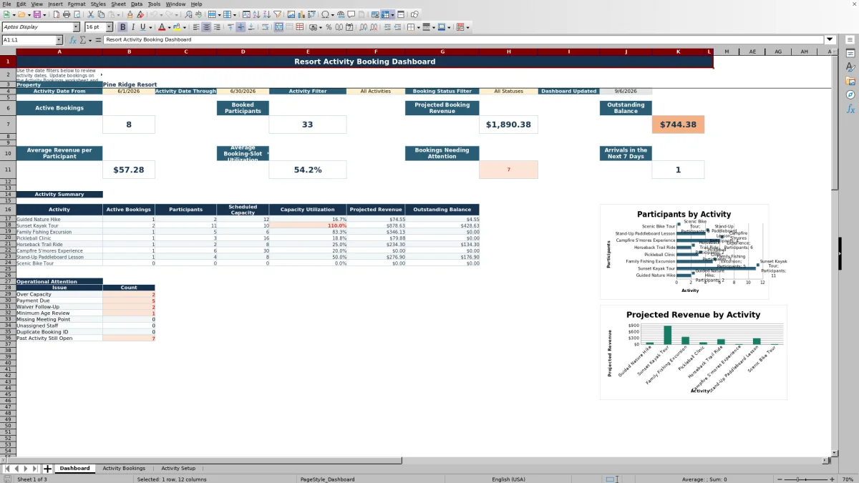Click inside the formula input line
Image resolution: width=859 pixels, height=483 pixels.
pos(464,40)
